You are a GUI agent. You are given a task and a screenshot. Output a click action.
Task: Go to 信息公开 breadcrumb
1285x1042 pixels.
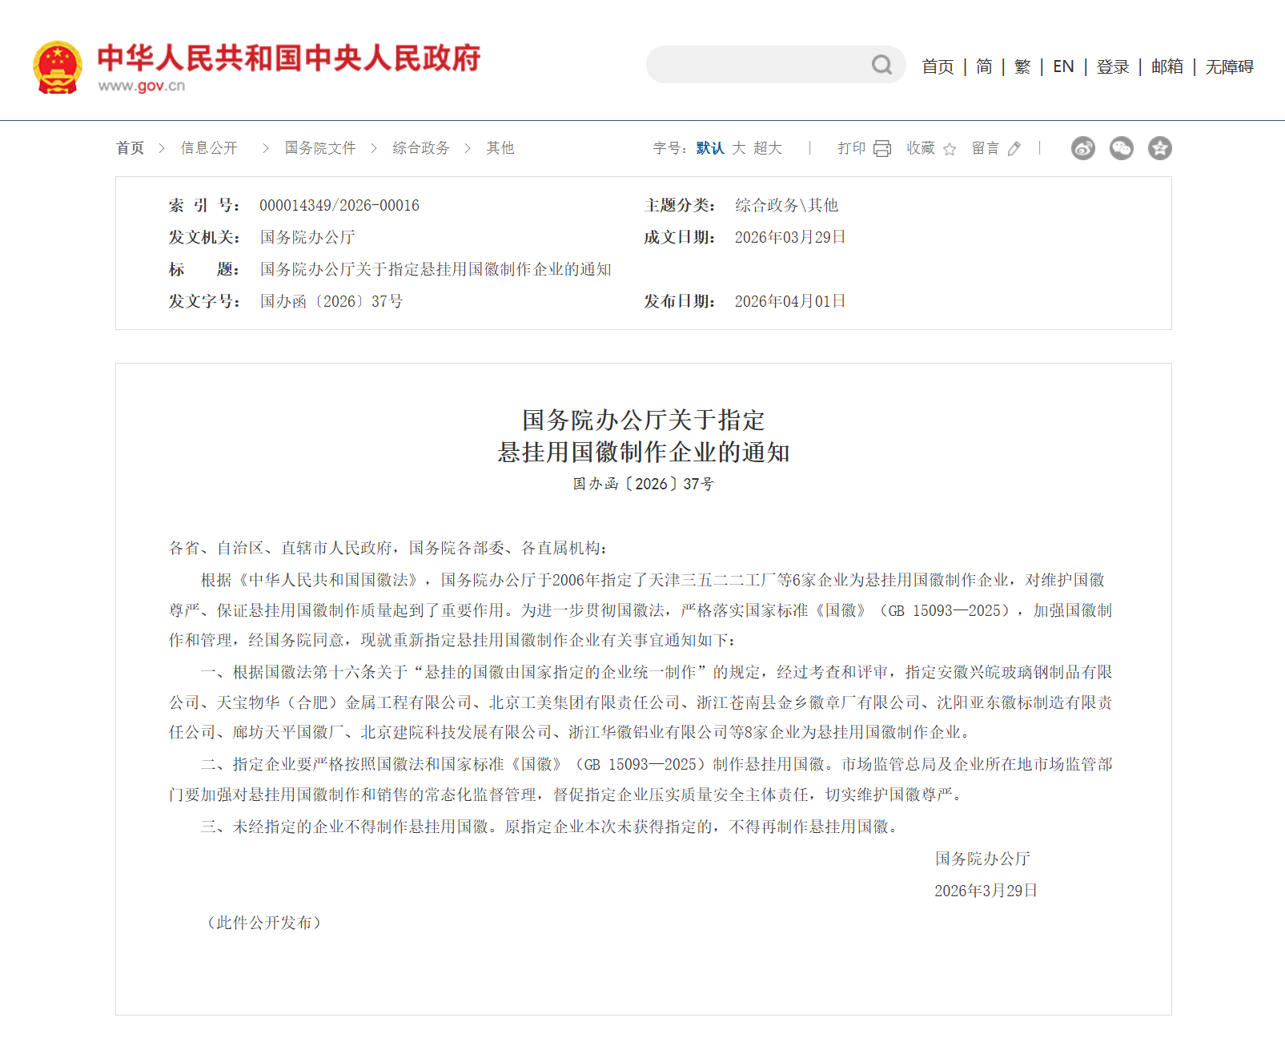(x=209, y=148)
